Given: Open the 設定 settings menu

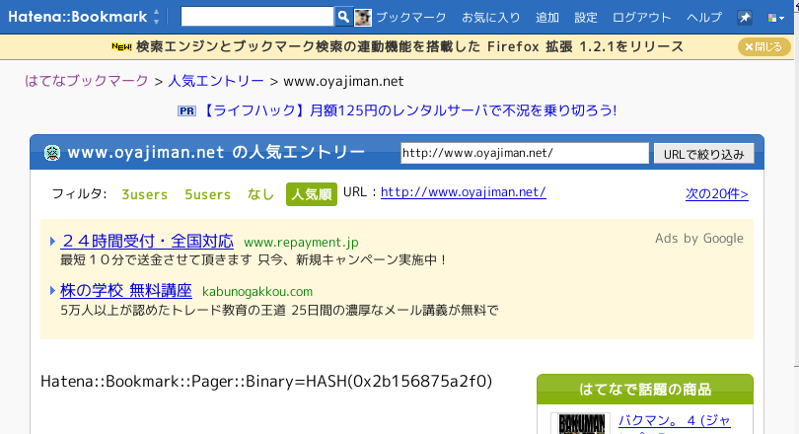Looking at the screenshot, I should click(586, 18).
